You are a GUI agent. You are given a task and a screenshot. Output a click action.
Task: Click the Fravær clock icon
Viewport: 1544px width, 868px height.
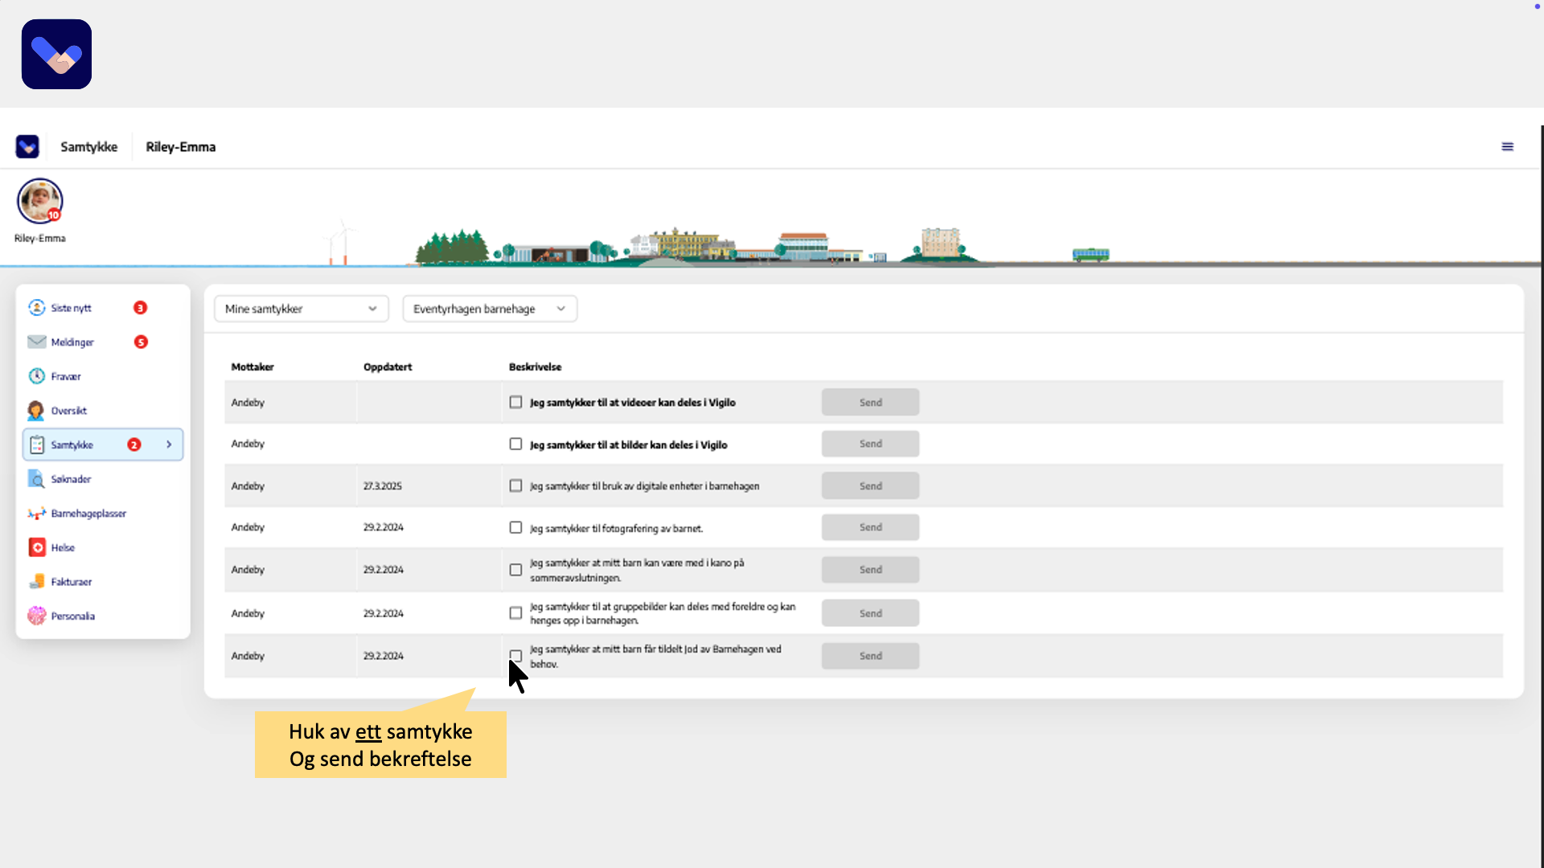pos(37,376)
